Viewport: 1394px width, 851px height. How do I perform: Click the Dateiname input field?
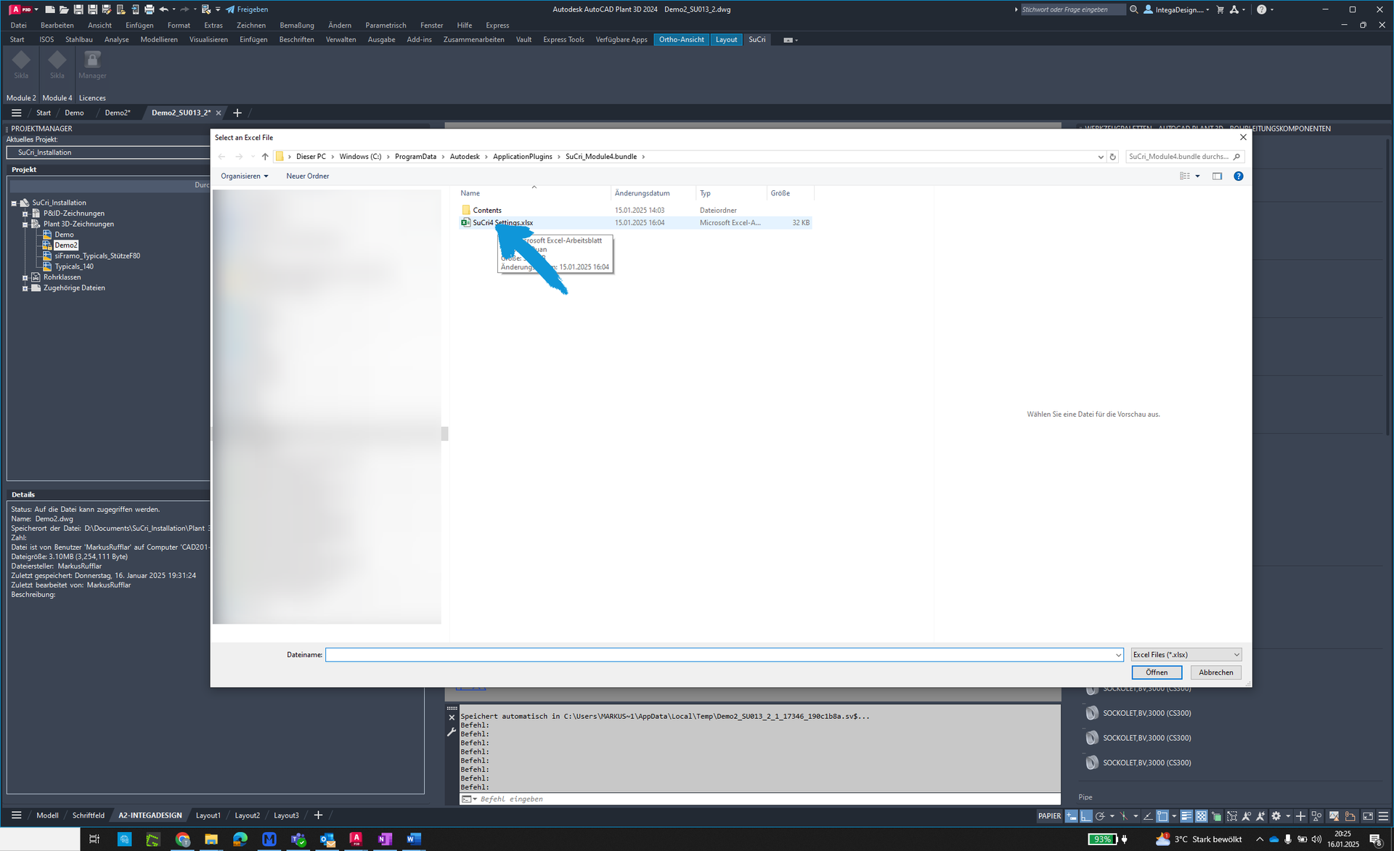[x=723, y=655]
